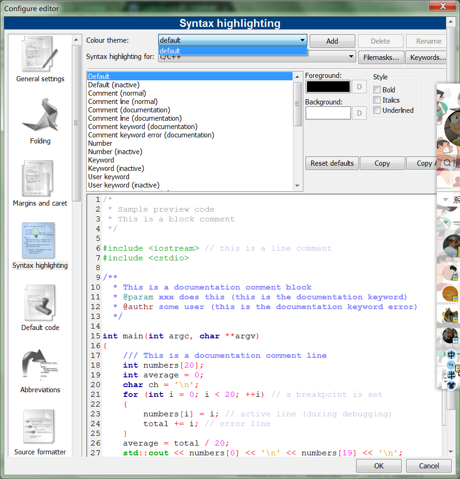Screen dimensions: 460x479
Task: Choose 'default' in the open theme list
Action: 233,51
